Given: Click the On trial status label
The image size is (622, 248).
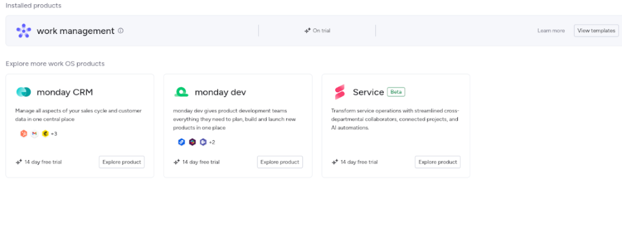Looking at the screenshot, I should 321,30.
